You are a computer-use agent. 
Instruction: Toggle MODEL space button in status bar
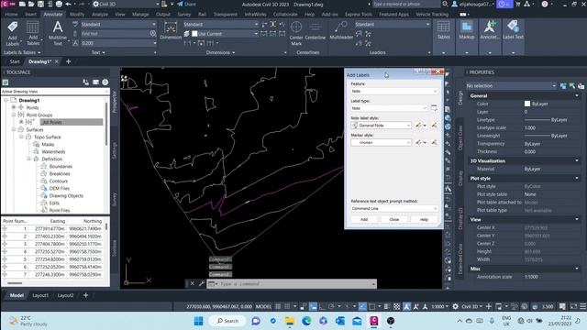point(263,306)
